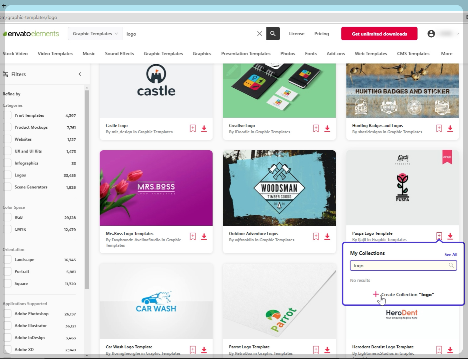Bookmark Outdoor Adventure Logos
This screenshot has width=468, height=359.
point(316,236)
